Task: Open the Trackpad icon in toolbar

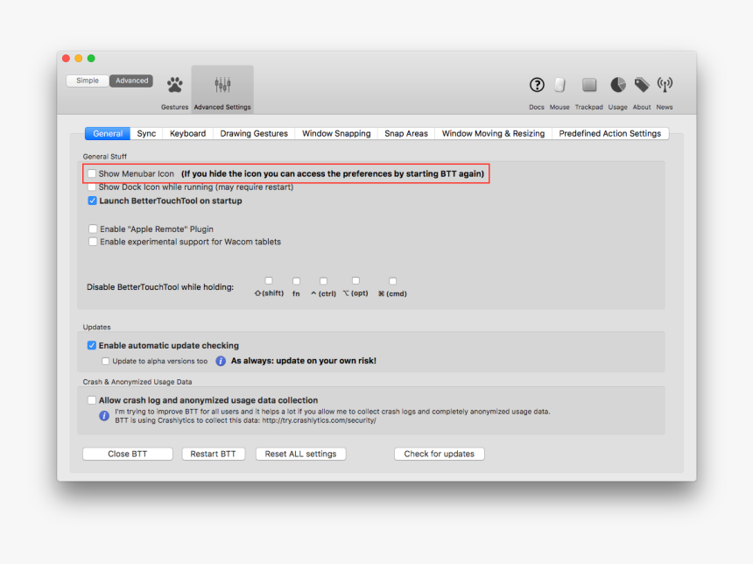Action: (589, 85)
